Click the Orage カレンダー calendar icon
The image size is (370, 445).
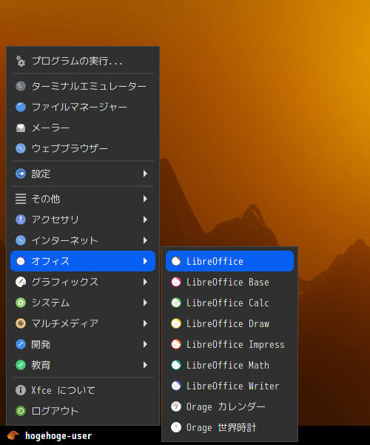(x=176, y=406)
